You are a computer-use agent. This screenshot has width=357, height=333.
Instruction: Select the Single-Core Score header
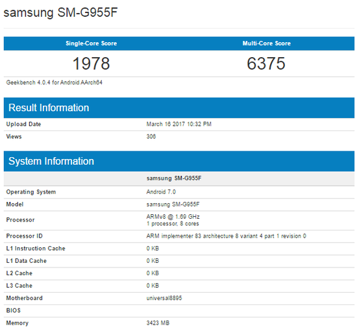91,43
